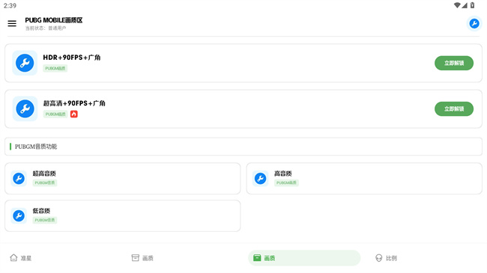Tap the battery icon in status bar

473,5
